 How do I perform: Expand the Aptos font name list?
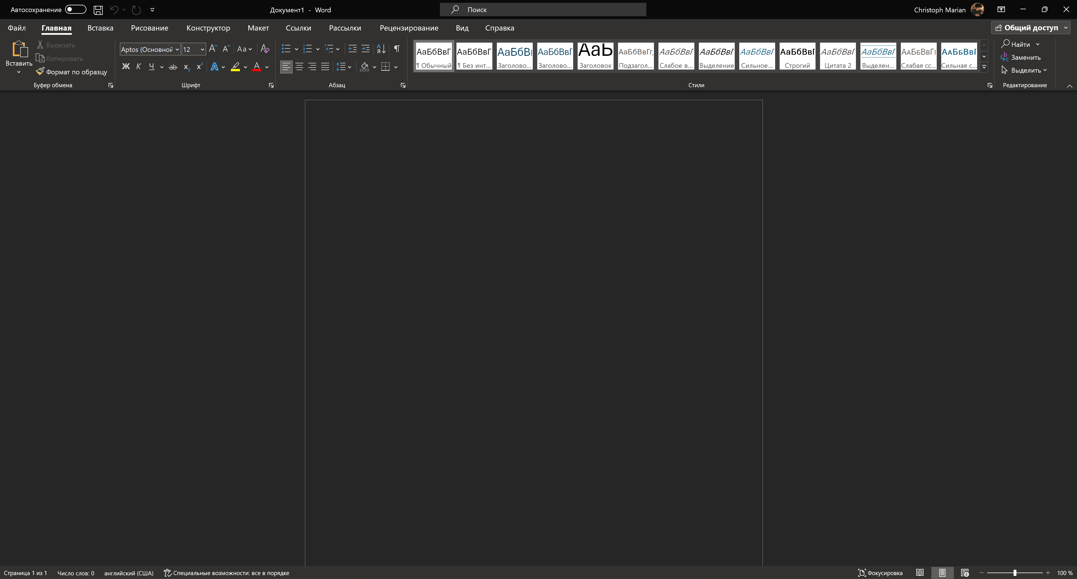[x=177, y=49]
